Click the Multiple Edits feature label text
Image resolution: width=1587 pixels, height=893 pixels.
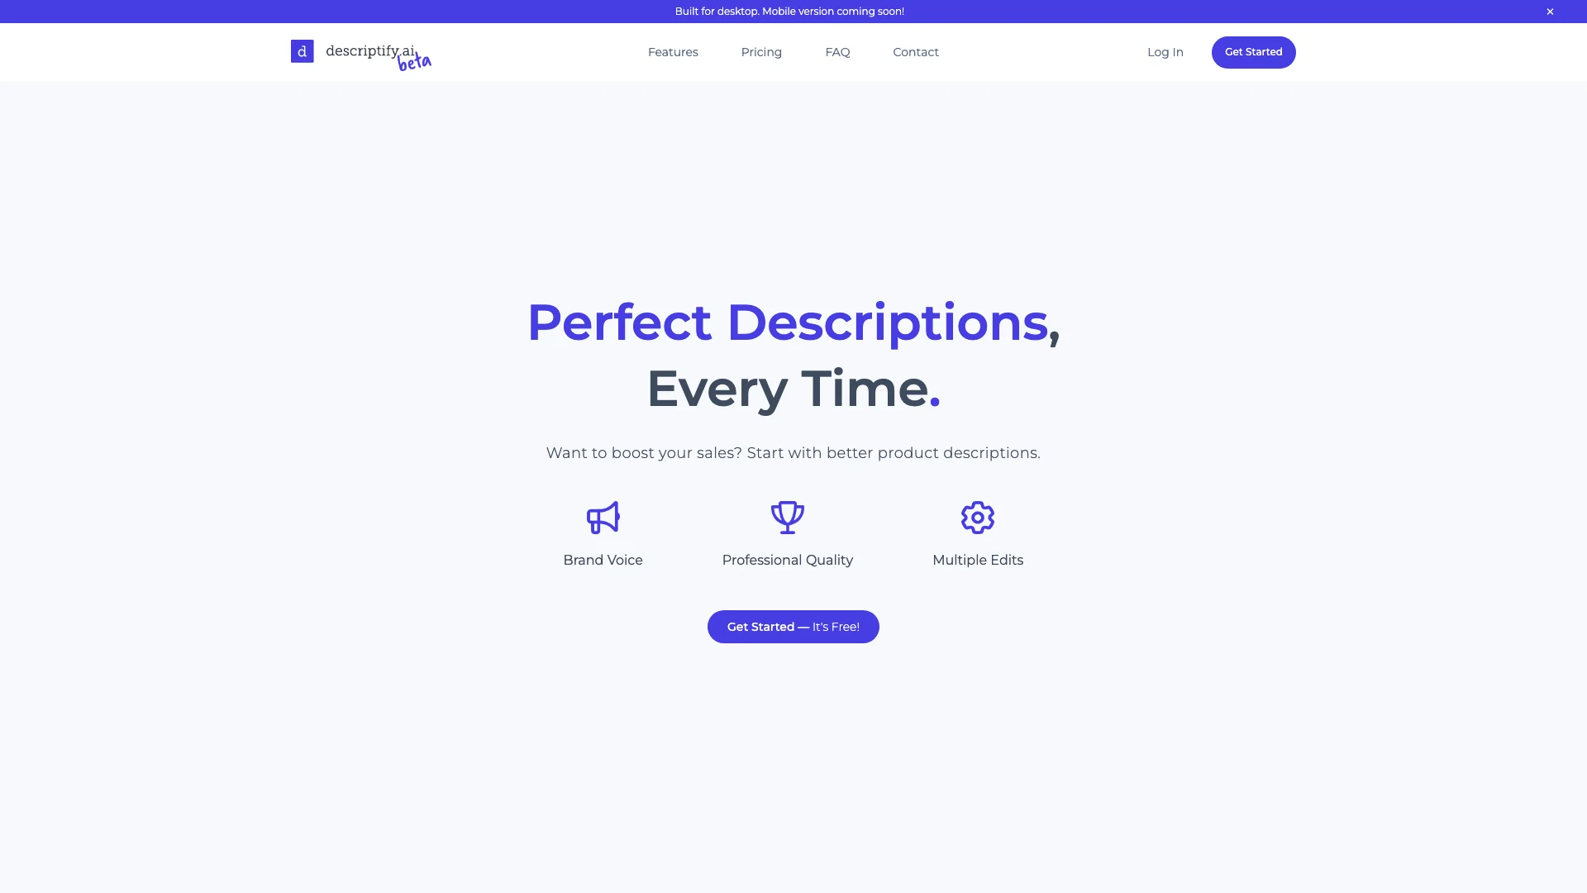tap(978, 559)
